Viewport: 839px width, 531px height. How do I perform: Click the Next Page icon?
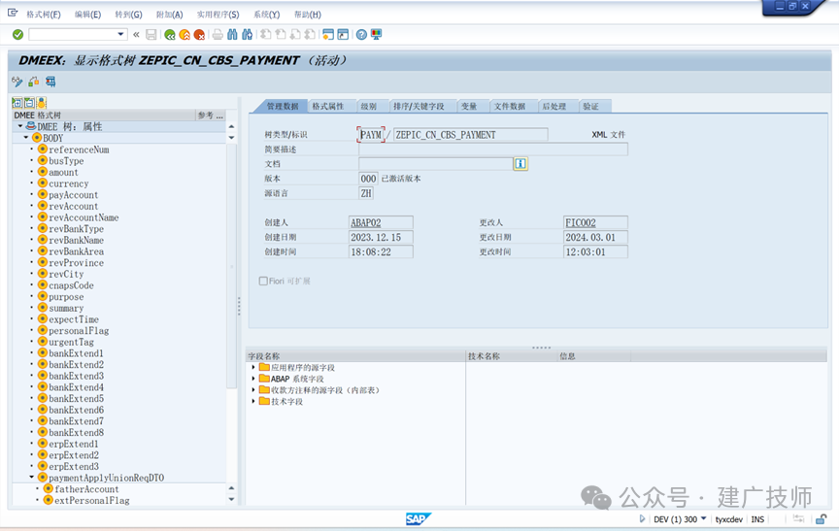coord(295,35)
